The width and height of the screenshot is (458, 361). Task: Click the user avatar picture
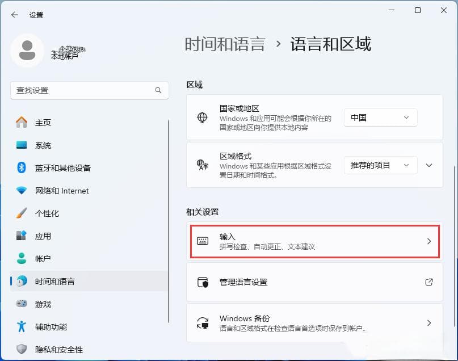click(x=27, y=51)
